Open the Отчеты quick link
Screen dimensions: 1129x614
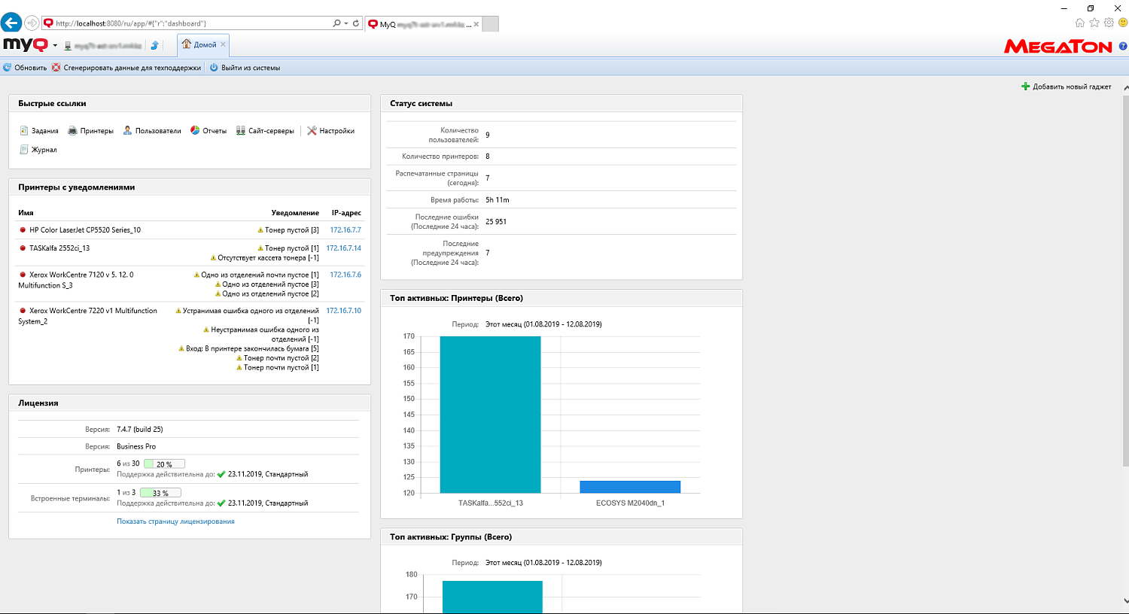[208, 131]
